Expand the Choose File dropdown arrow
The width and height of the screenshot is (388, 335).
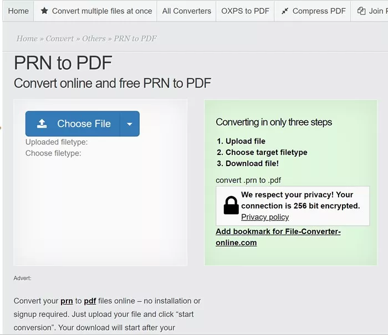click(130, 124)
